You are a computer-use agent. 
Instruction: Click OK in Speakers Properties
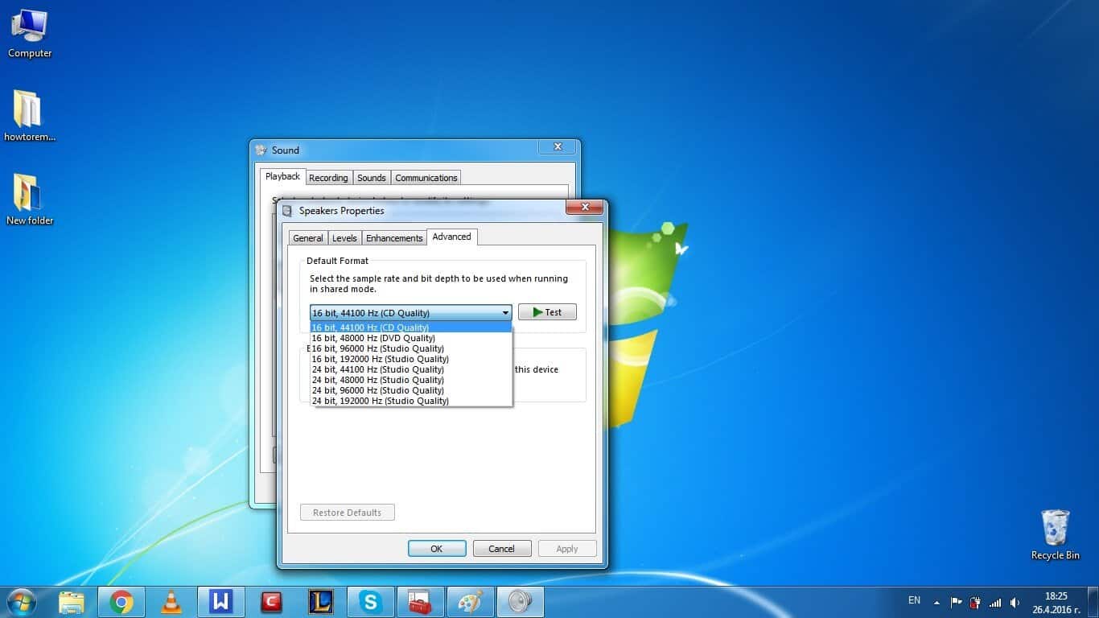[437, 549]
